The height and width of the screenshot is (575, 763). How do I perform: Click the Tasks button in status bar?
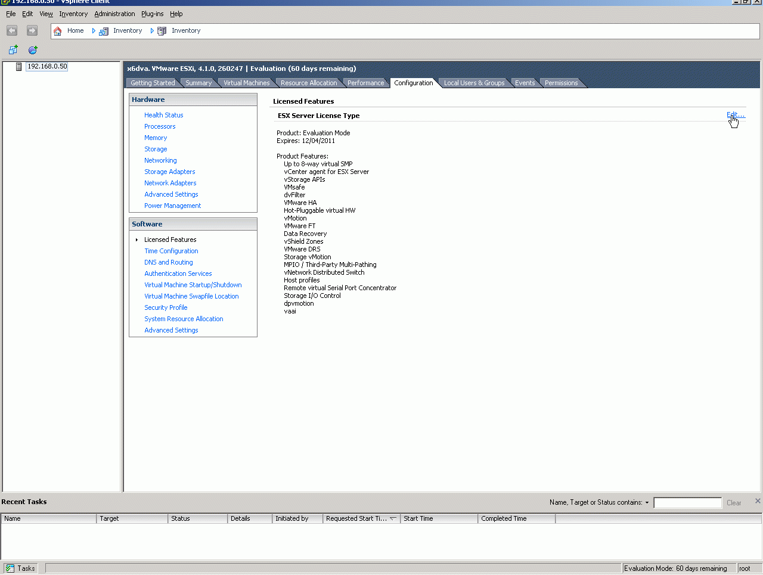pos(20,568)
